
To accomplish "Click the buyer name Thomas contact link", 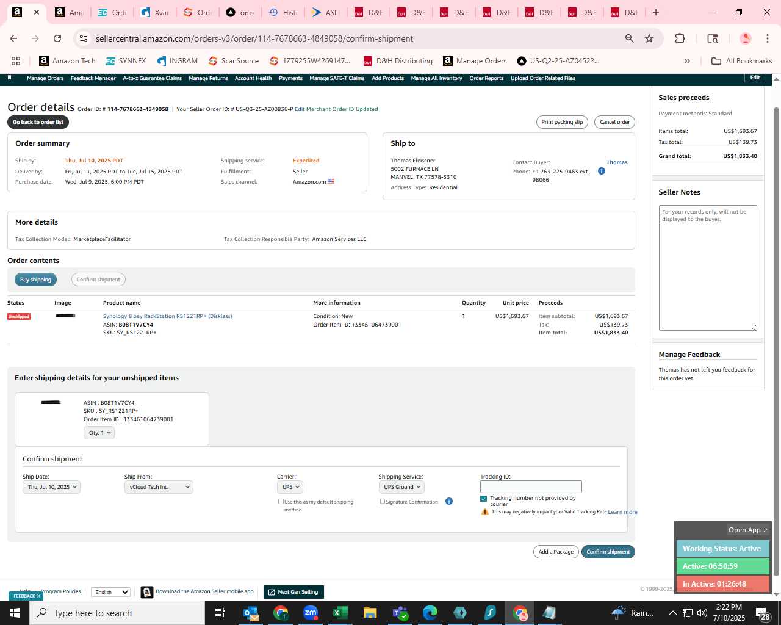I will (617, 162).
